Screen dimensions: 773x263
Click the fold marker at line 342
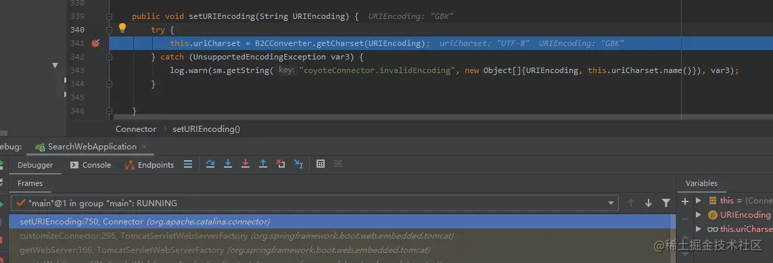tap(110, 57)
